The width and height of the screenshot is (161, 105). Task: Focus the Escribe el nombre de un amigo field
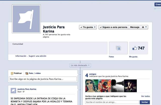[x=112, y=102]
